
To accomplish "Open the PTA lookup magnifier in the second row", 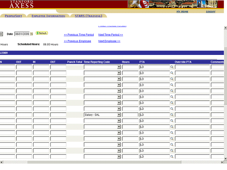I will click(x=172, y=73).
